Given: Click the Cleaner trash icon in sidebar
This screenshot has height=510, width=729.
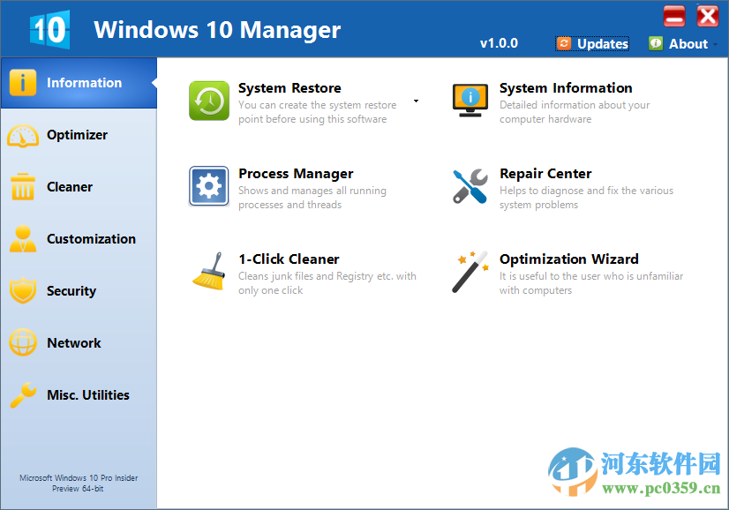Looking at the screenshot, I should [x=23, y=187].
